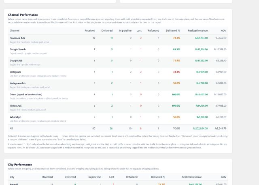Click the City column header
The width and height of the screenshot is (259, 185).
pyautogui.click(x=12, y=177)
